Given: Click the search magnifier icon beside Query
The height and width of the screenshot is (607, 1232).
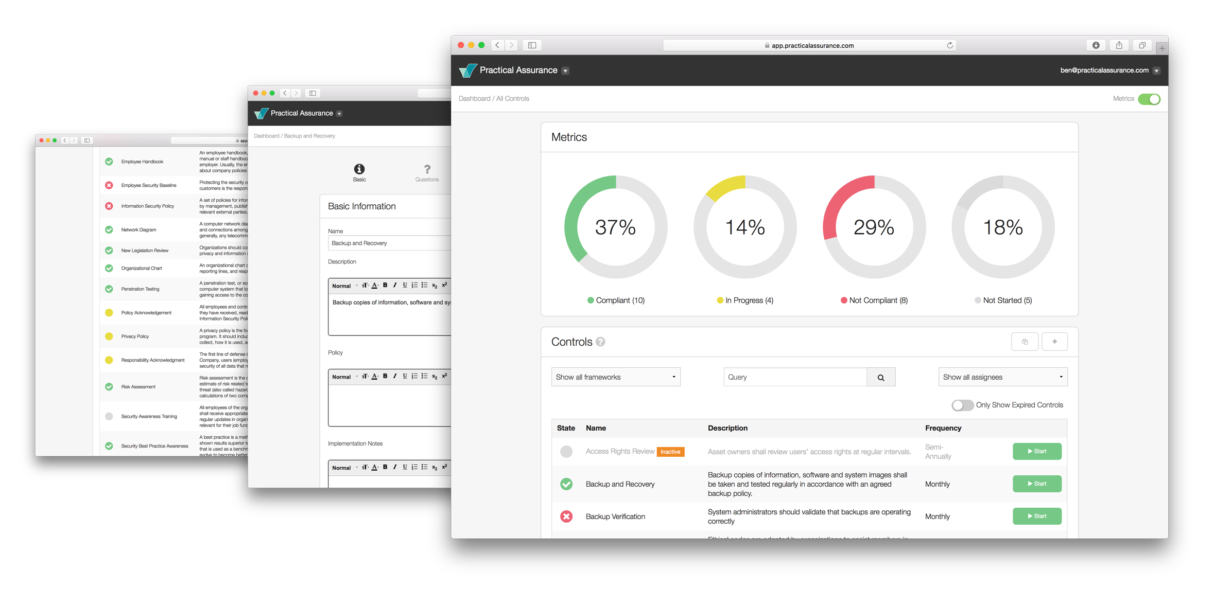Looking at the screenshot, I should (881, 377).
